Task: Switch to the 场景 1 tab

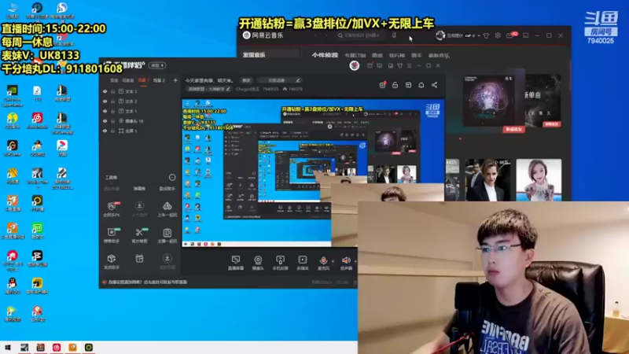Action: (x=143, y=80)
